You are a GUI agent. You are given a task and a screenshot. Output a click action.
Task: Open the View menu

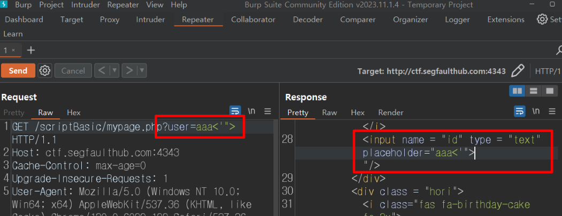click(x=155, y=5)
